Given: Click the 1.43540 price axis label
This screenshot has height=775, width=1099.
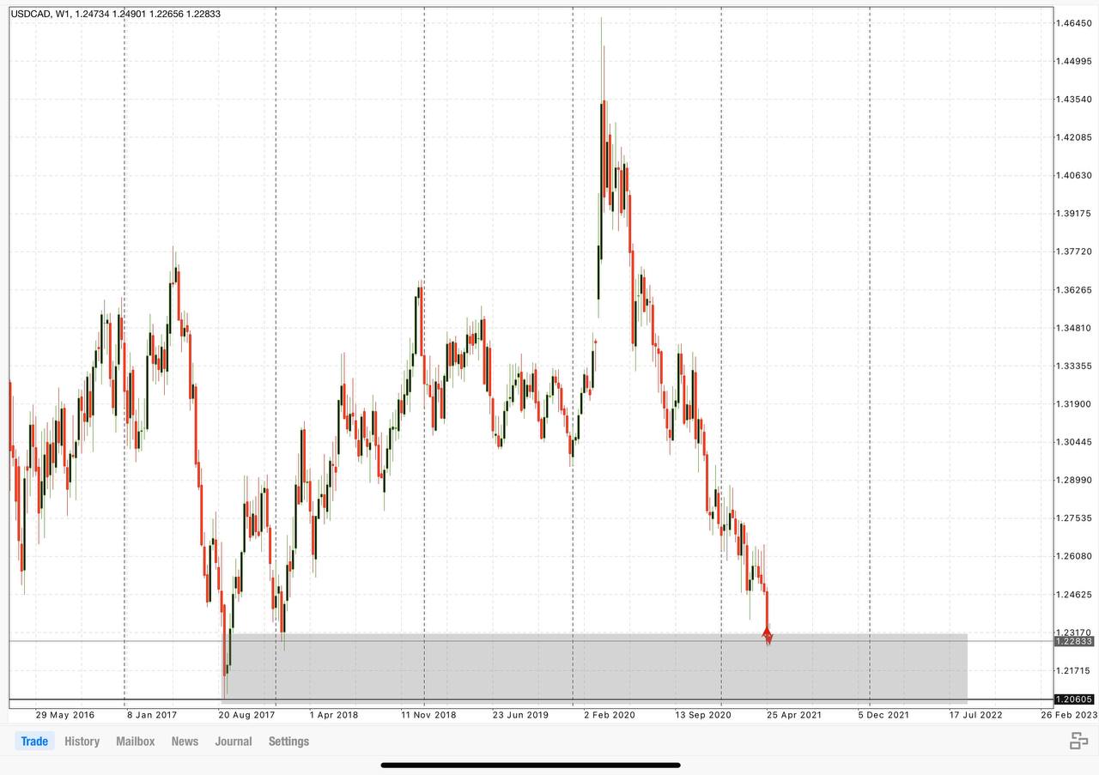Looking at the screenshot, I should click(1076, 100).
